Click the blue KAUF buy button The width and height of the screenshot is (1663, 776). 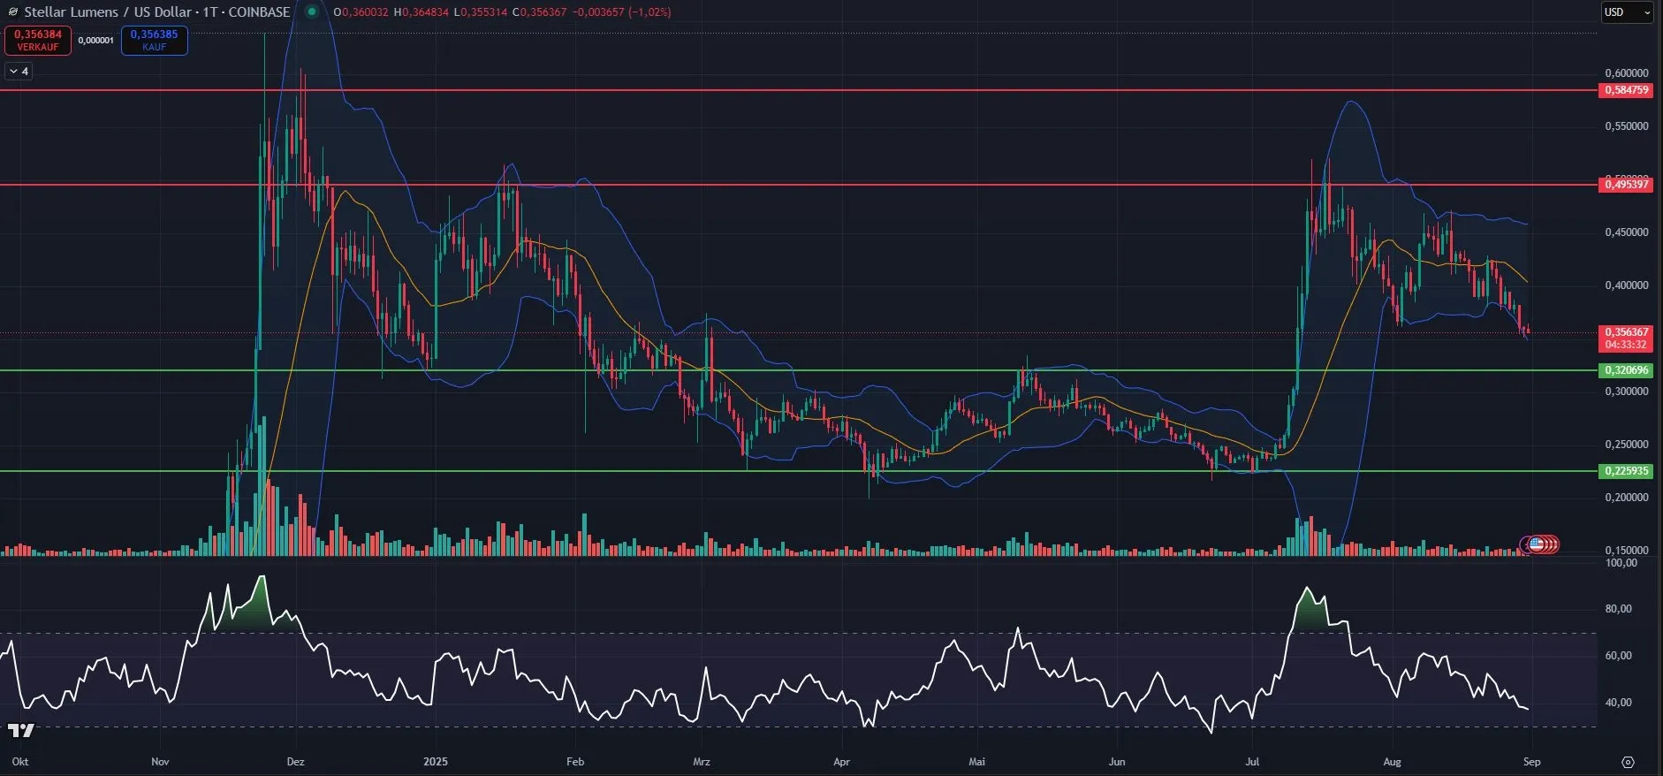154,41
